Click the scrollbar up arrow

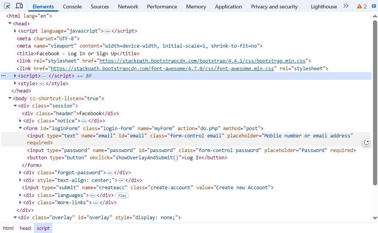[x=375, y=16]
